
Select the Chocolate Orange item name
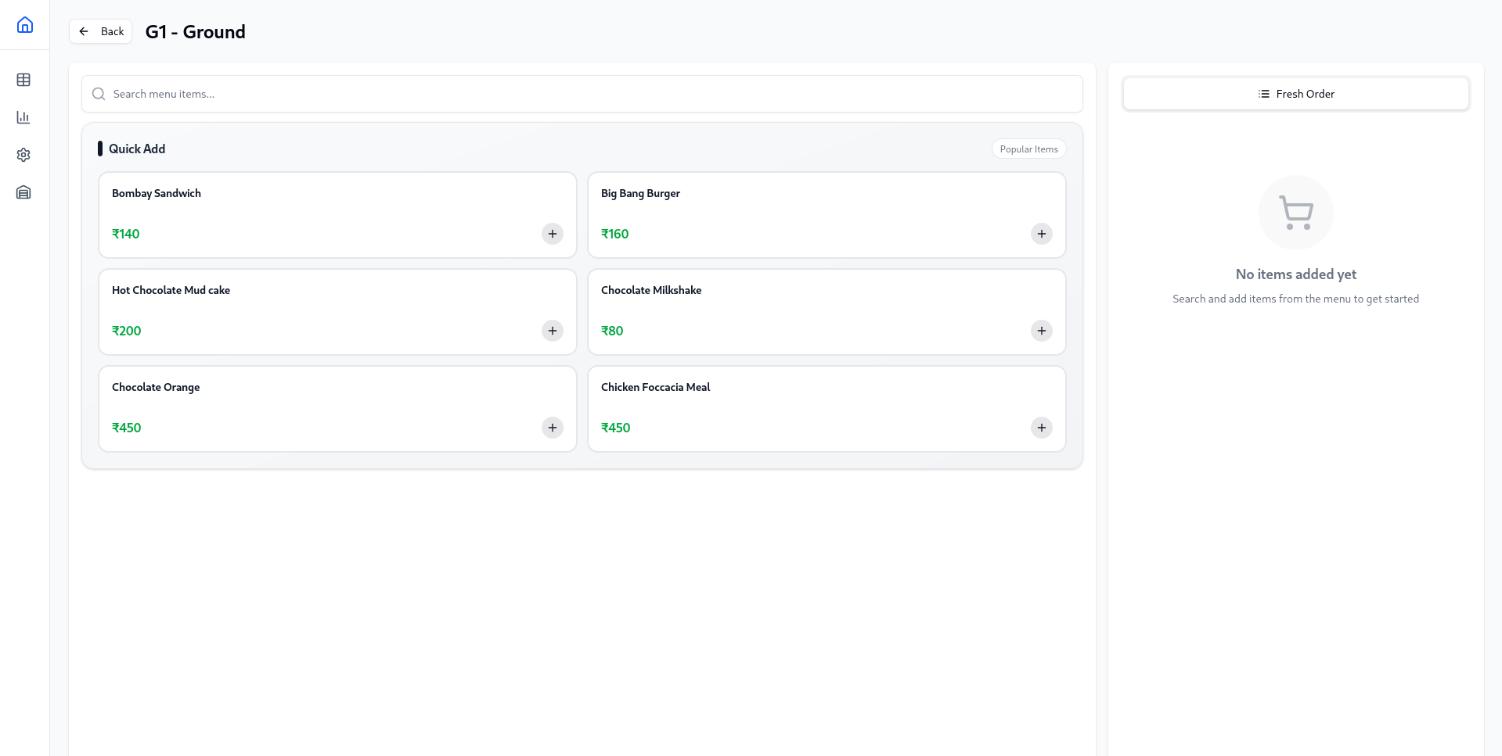coord(156,387)
